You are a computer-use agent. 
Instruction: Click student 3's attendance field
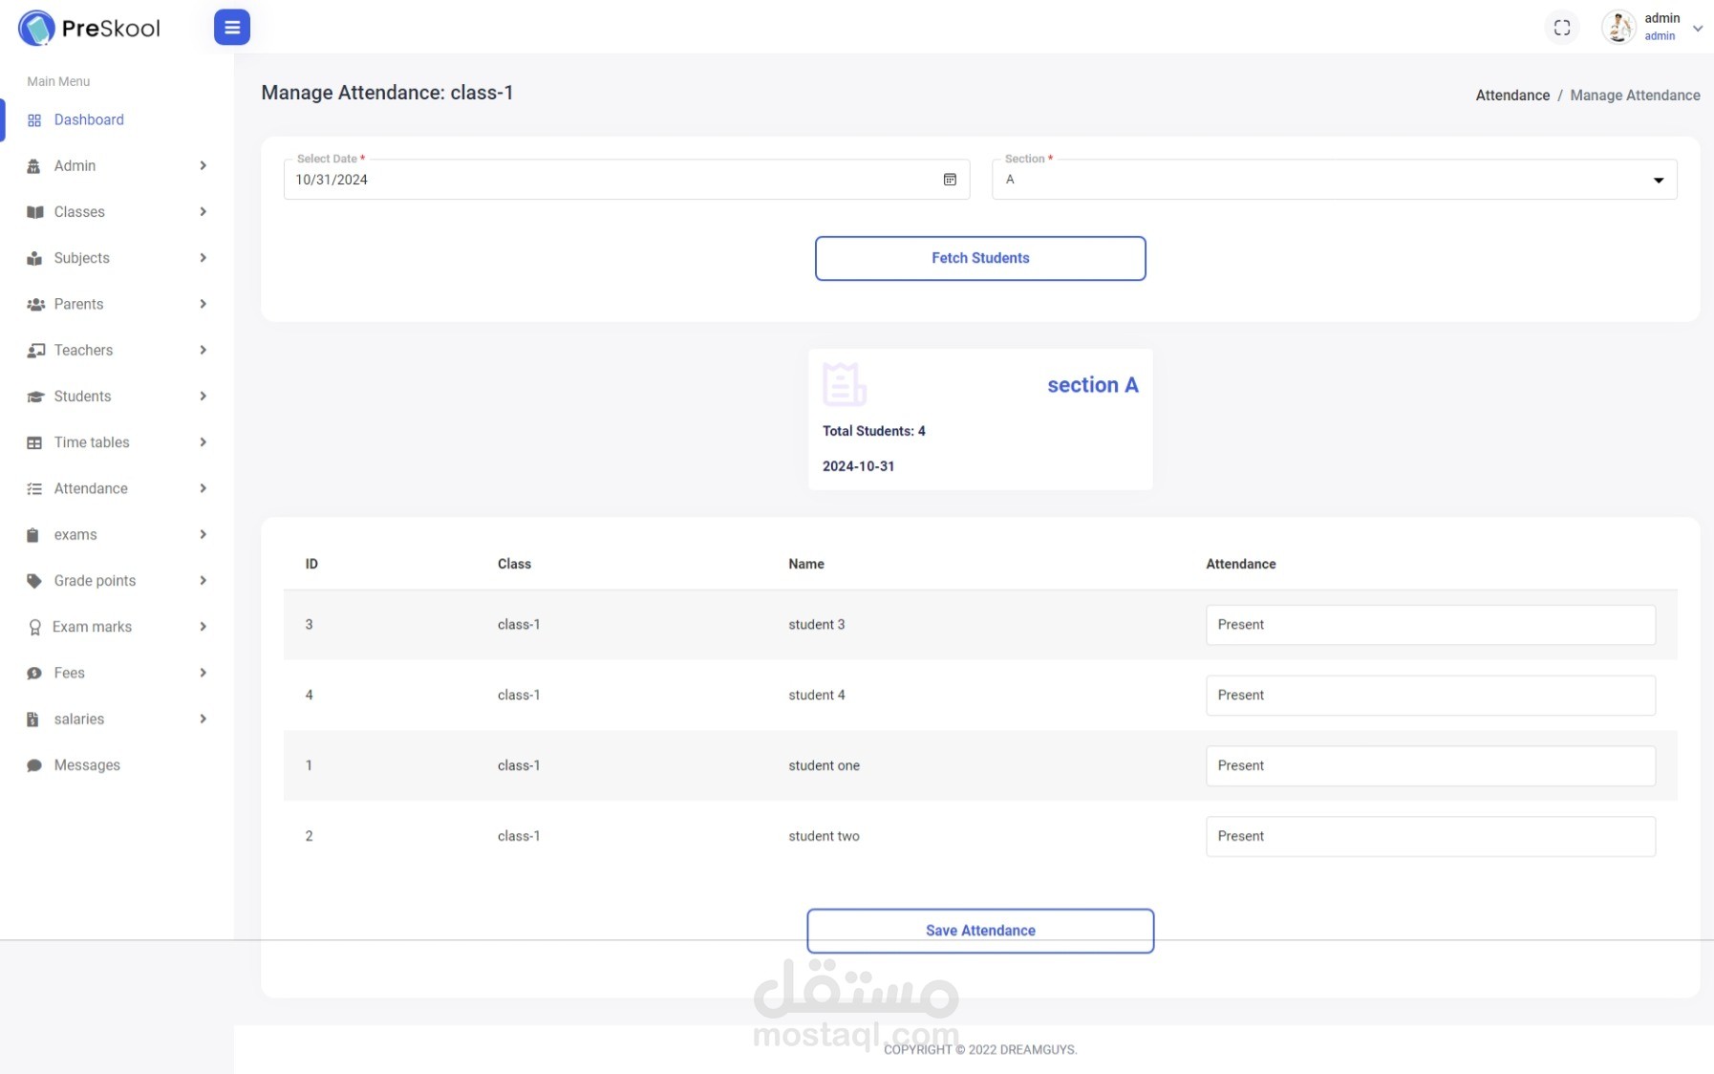[1429, 625]
